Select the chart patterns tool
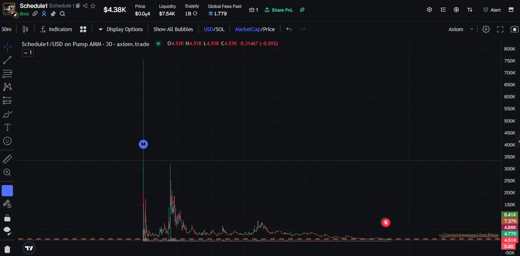This screenshot has height=256, width=520. click(x=7, y=87)
